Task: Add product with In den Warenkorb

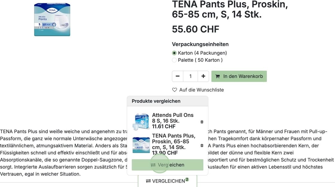Action: tap(239, 76)
